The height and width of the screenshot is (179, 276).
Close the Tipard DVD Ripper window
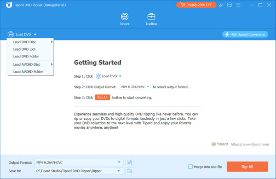tap(269, 5)
